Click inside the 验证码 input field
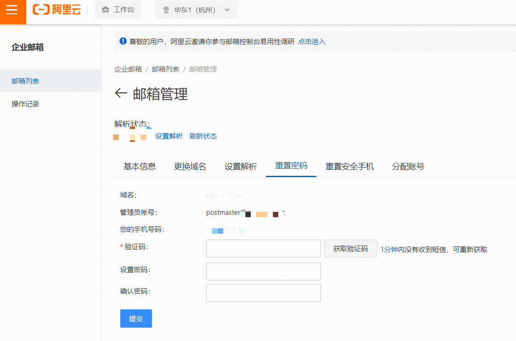The image size is (516, 341). pyautogui.click(x=263, y=248)
